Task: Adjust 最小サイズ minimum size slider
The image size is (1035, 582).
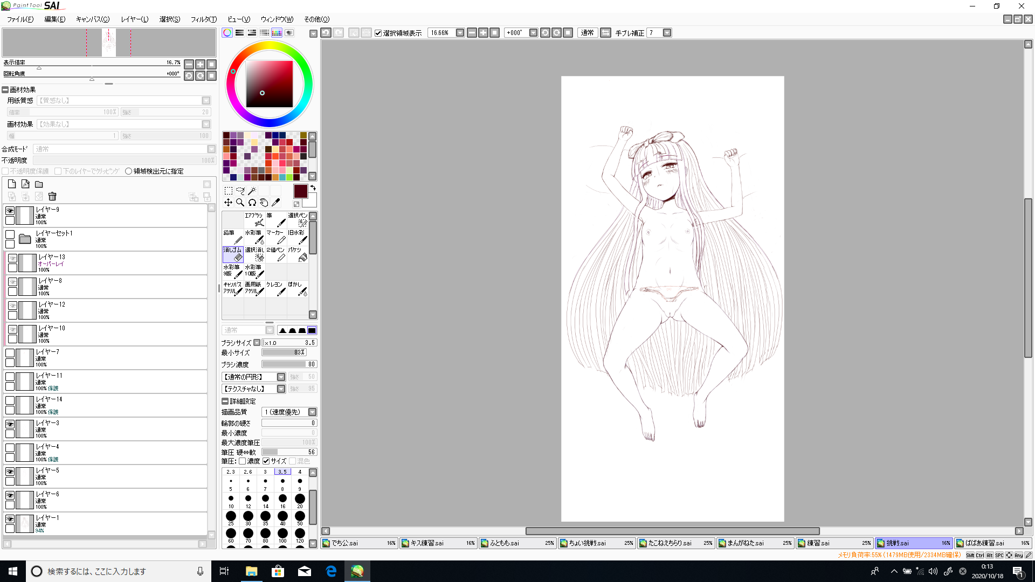Action: 284,352
